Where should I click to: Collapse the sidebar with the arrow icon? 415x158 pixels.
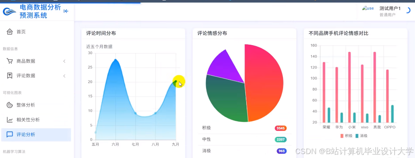[x=66, y=11]
